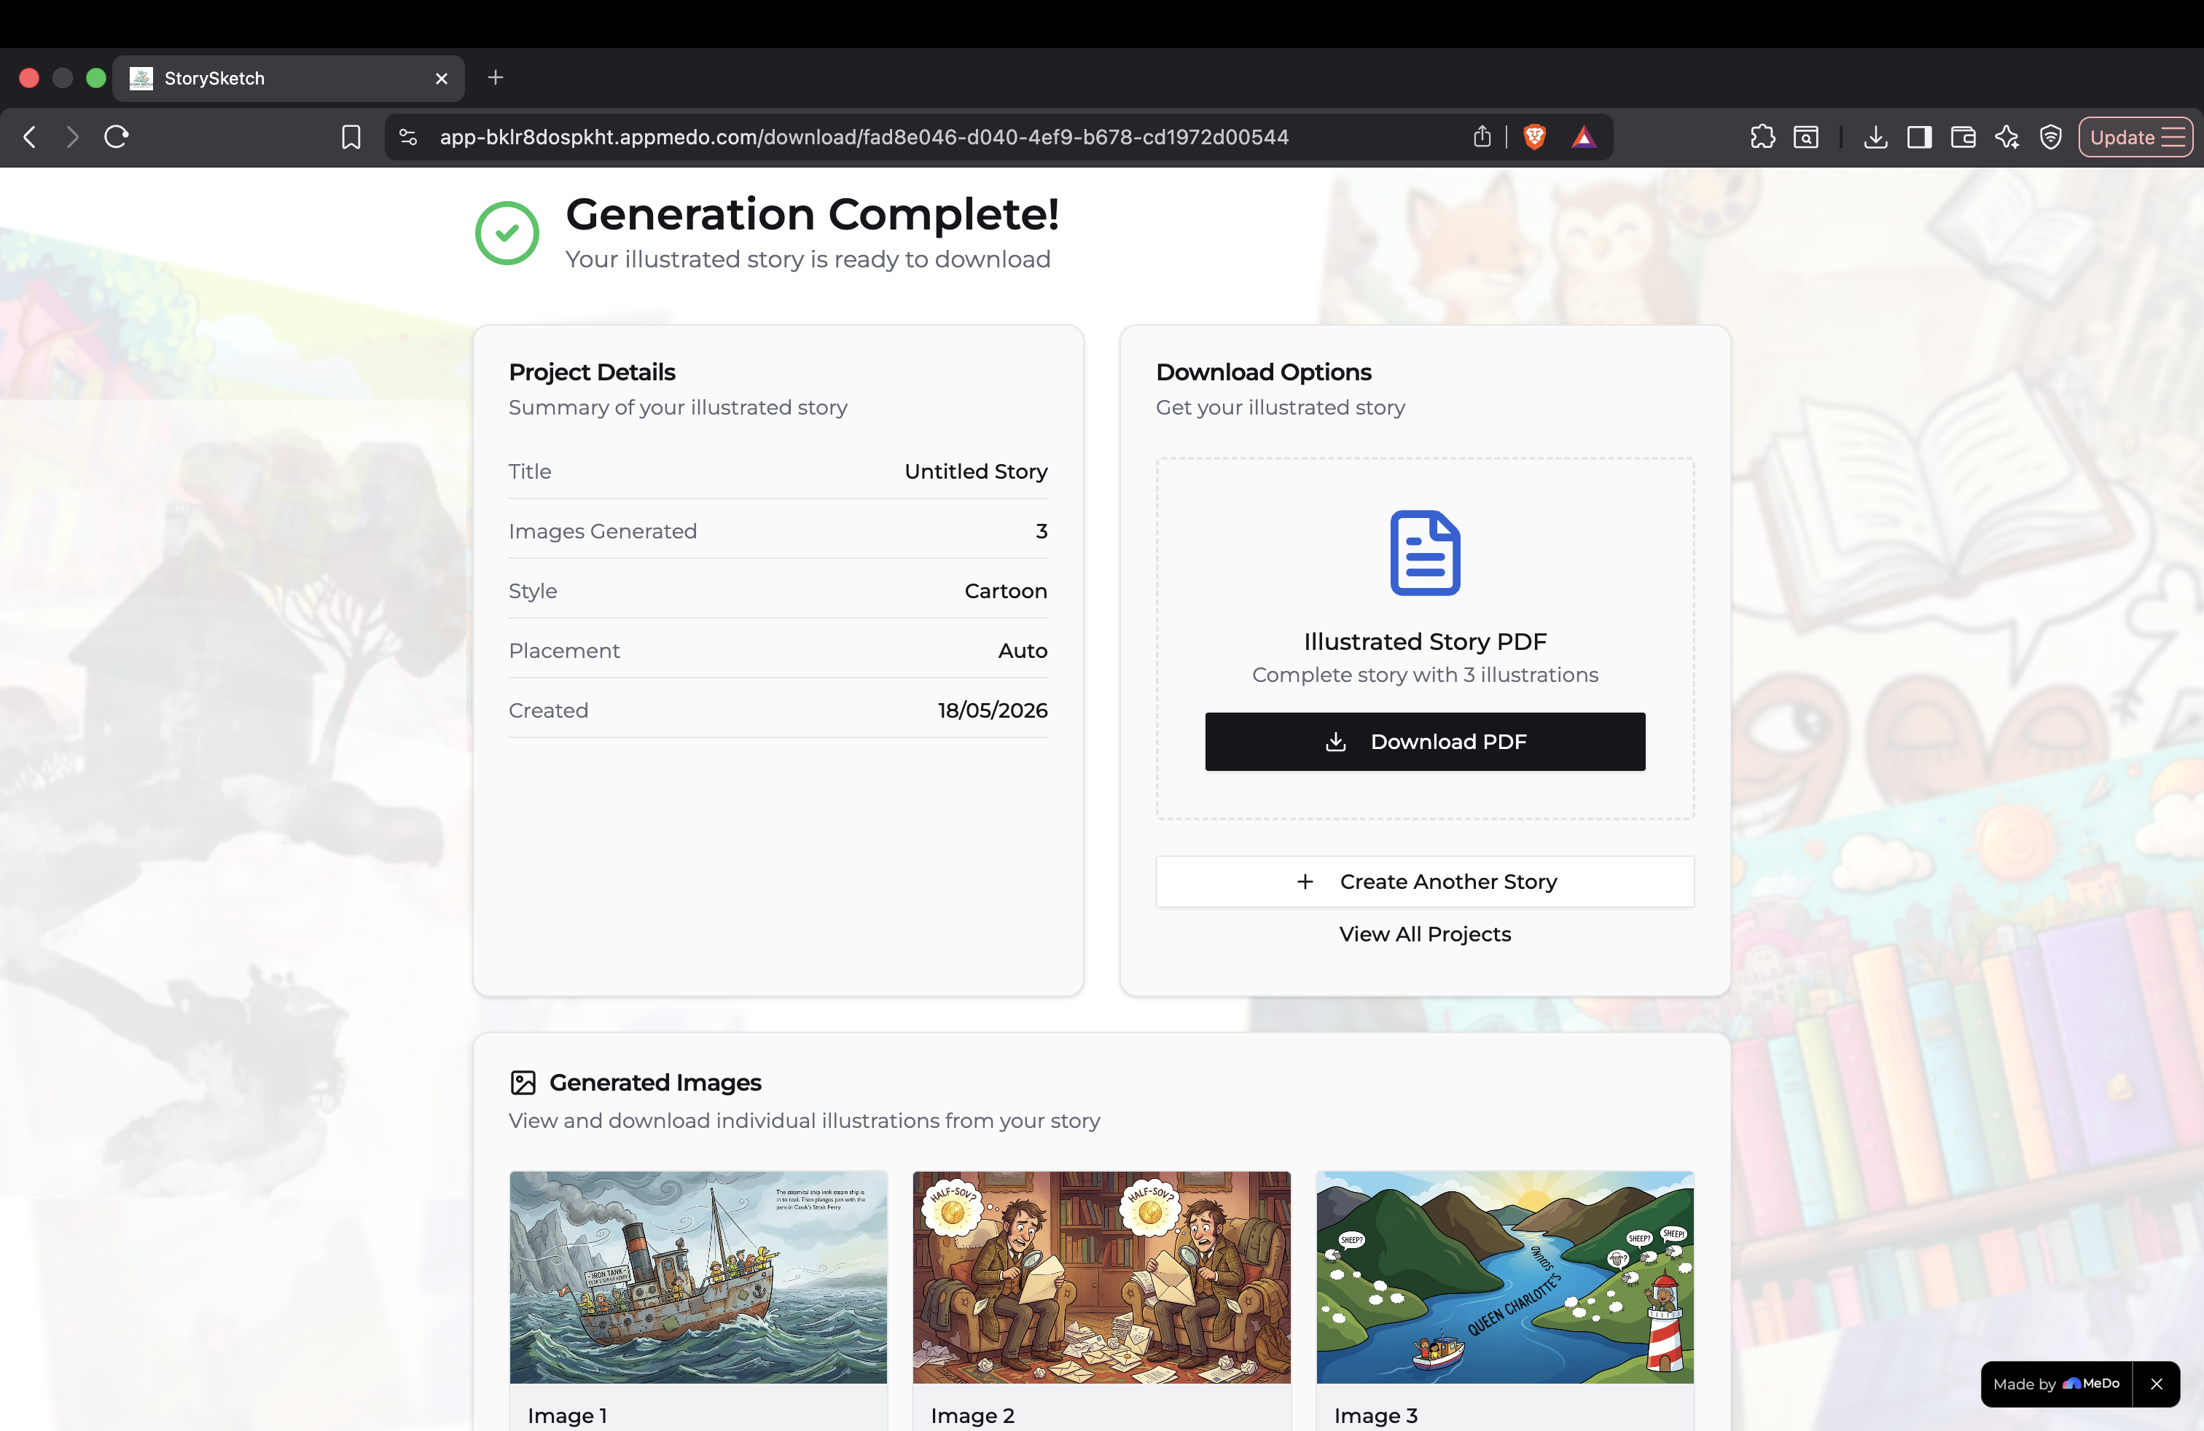Open Image 2 detectives thumbnail
Screen dimensions: 2204x1431
[1101, 1277]
